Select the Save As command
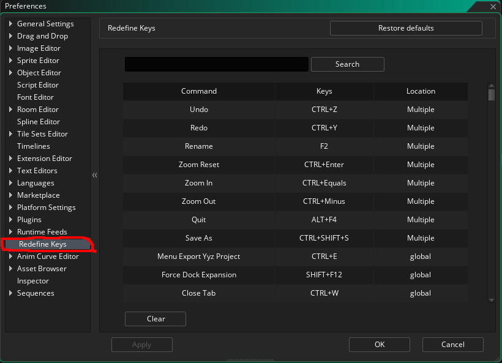Screen dimensions: 502x363 pyautogui.click(x=199, y=238)
